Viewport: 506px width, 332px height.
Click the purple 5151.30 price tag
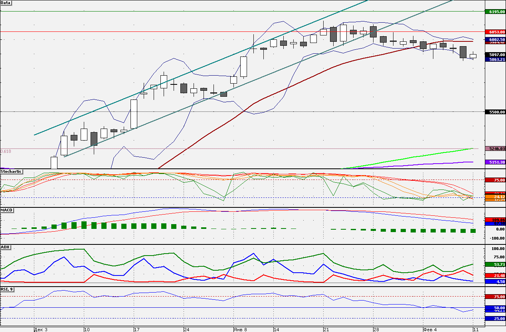click(x=495, y=162)
